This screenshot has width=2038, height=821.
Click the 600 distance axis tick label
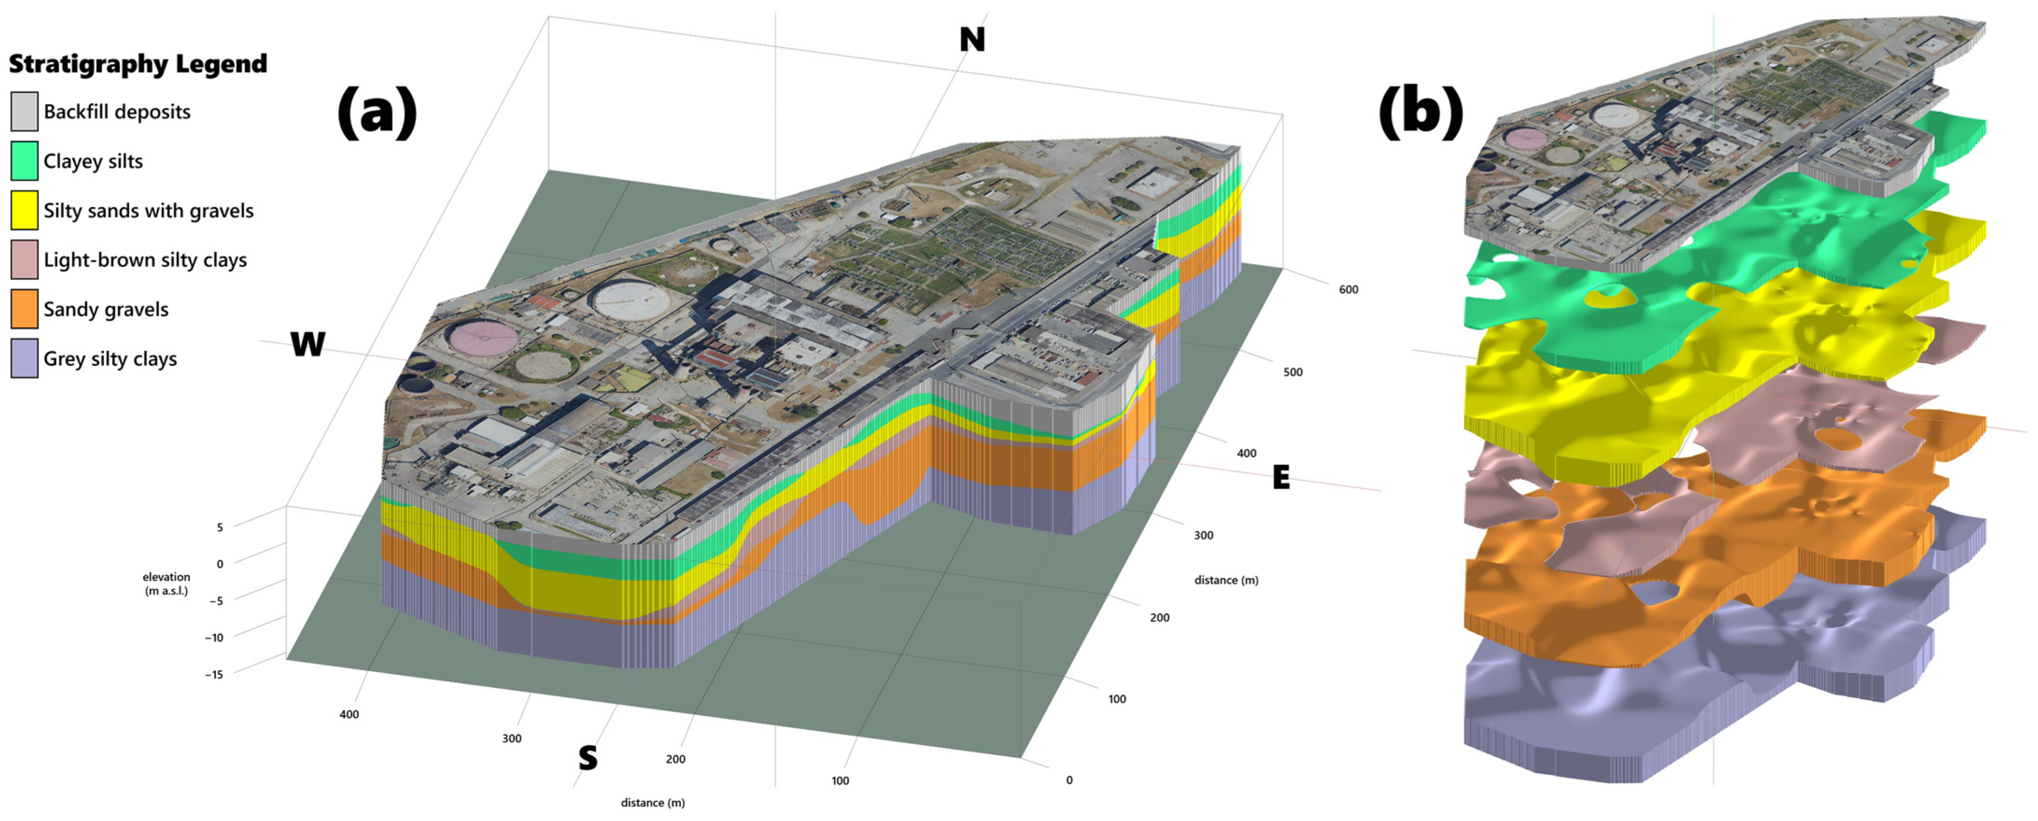[1348, 289]
